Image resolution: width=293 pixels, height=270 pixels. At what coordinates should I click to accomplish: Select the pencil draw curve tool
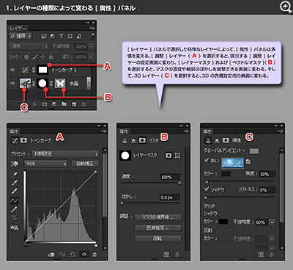[14, 209]
